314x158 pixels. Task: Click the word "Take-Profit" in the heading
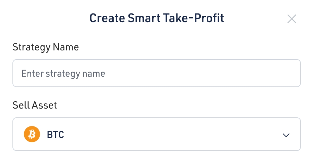point(194,18)
